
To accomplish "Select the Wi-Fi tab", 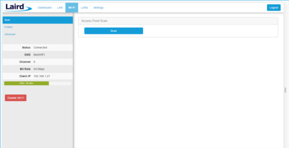I will click(x=72, y=8).
